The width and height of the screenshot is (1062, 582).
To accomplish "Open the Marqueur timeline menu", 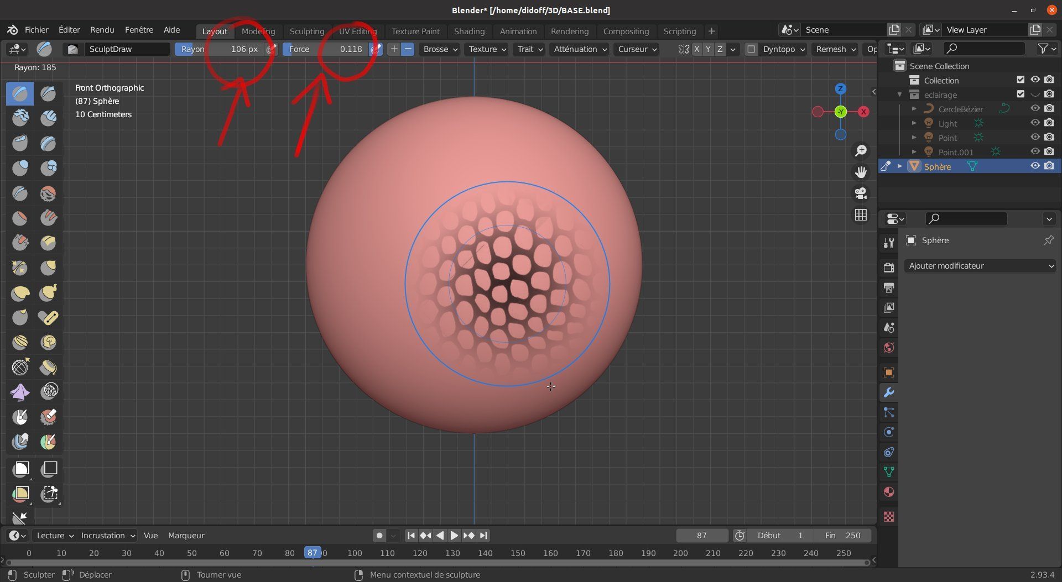I will 186,536.
